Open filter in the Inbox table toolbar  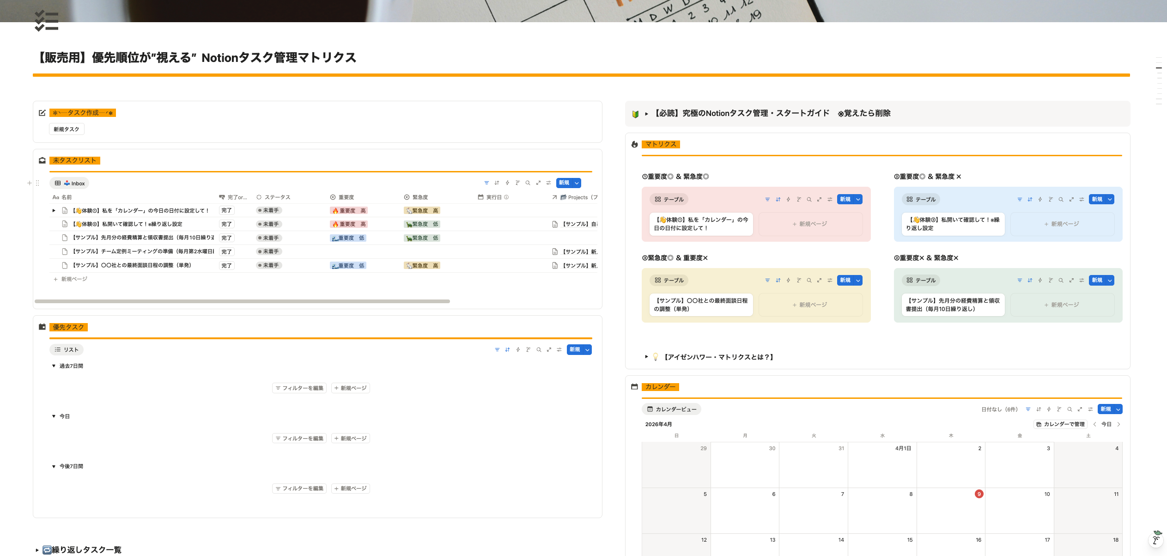pos(486,183)
